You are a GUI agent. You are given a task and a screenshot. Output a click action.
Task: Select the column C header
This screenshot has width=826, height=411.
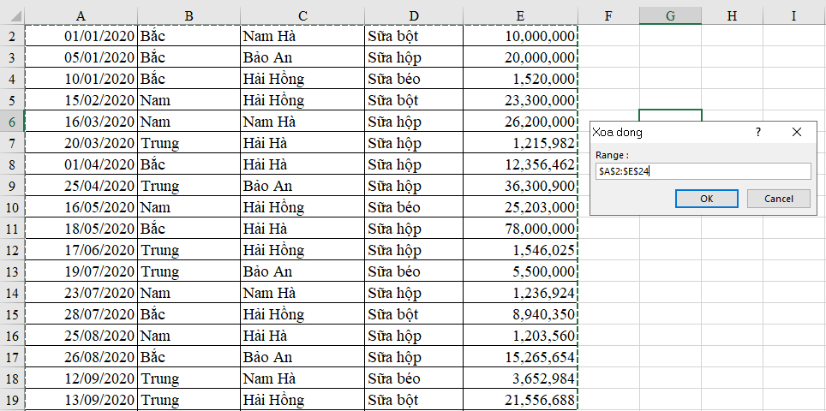302,15
